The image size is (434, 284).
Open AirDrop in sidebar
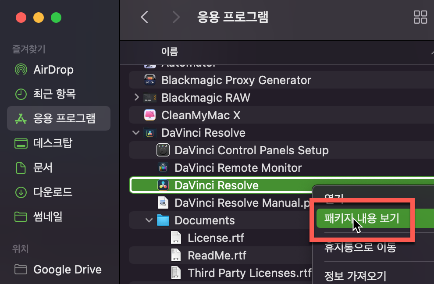coord(53,70)
